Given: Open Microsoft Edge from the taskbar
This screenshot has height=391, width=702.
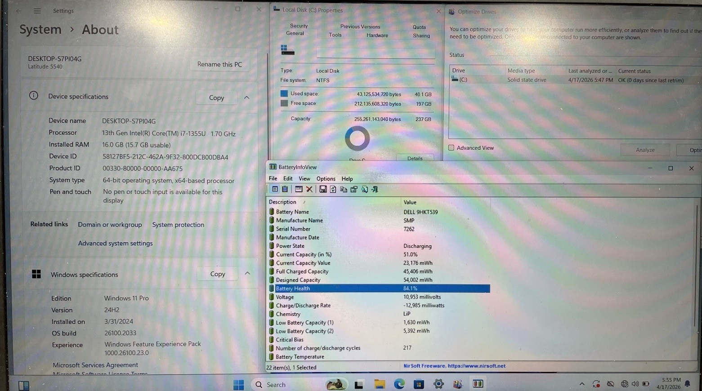Looking at the screenshot, I should [399, 384].
